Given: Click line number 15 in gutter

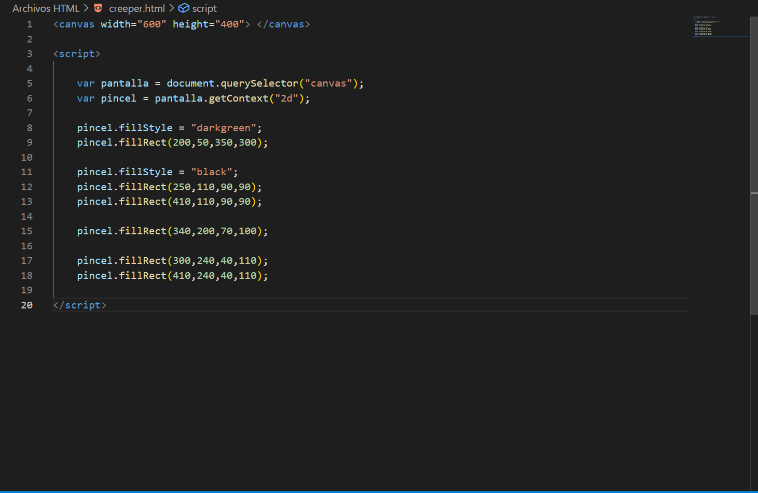Looking at the screenshot, I should pos(26,231).
